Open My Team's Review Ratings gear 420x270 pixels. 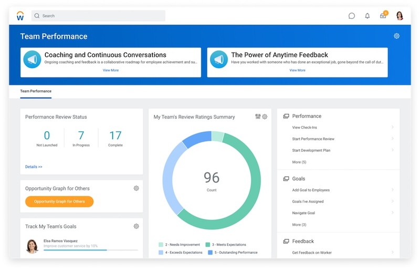[265, 117]
